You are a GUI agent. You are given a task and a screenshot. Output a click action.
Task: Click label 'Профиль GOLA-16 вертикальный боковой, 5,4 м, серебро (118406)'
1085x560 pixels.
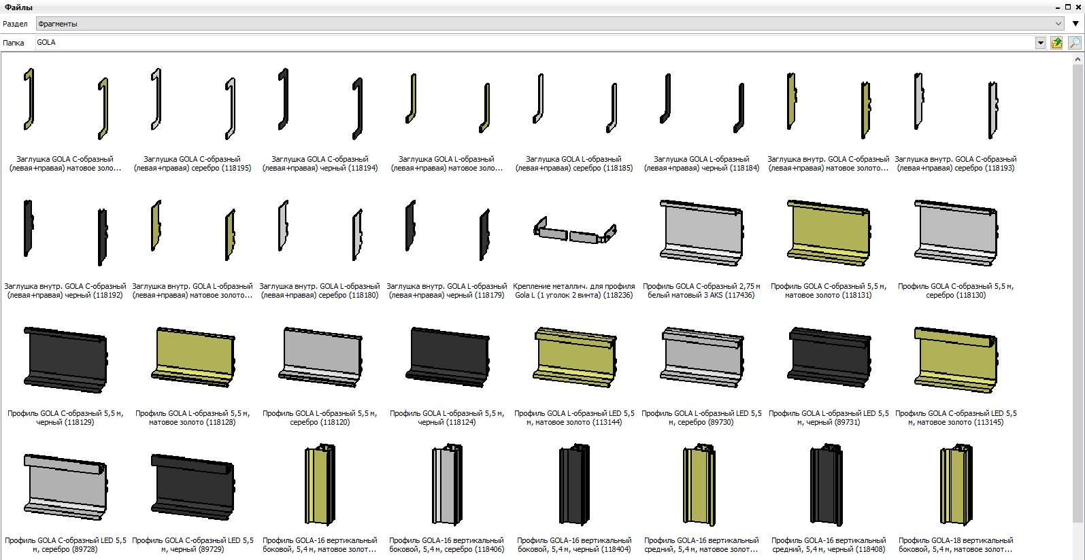(447, 545)
